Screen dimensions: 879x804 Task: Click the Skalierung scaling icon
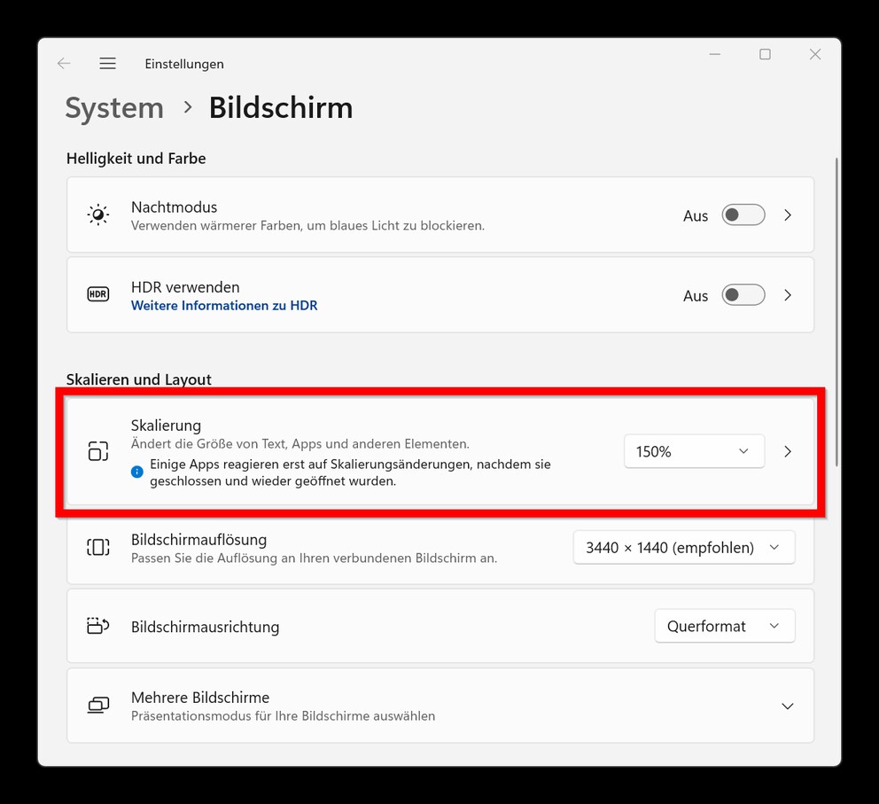(97, 451)
